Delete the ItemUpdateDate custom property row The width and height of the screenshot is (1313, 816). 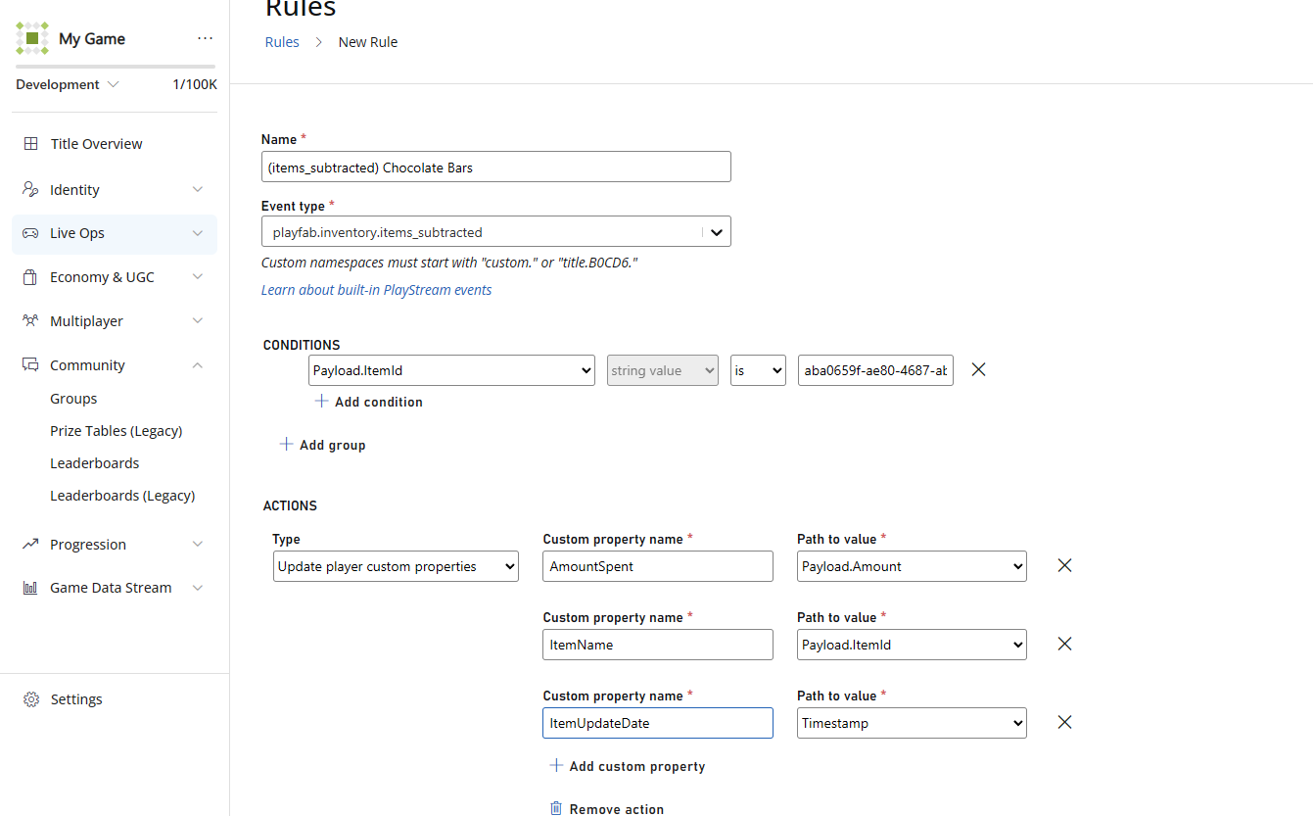click(x=1064, y=722)
